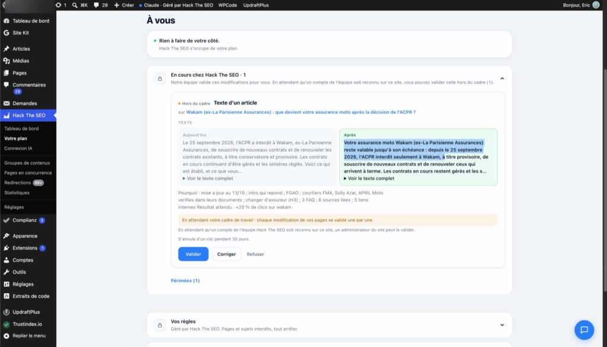607x347 pixels.
Task: Click the Pages menu icon
Action: (7, 73)
